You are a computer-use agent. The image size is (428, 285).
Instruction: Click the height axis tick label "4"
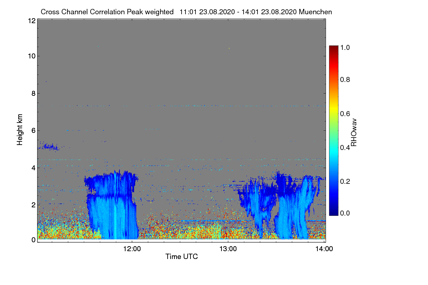click(x=33, y=167)
